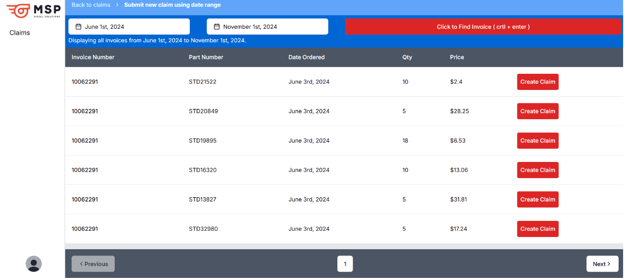
Task: Follow the Back to claims breadcrumb link
Action: point(91,5)
